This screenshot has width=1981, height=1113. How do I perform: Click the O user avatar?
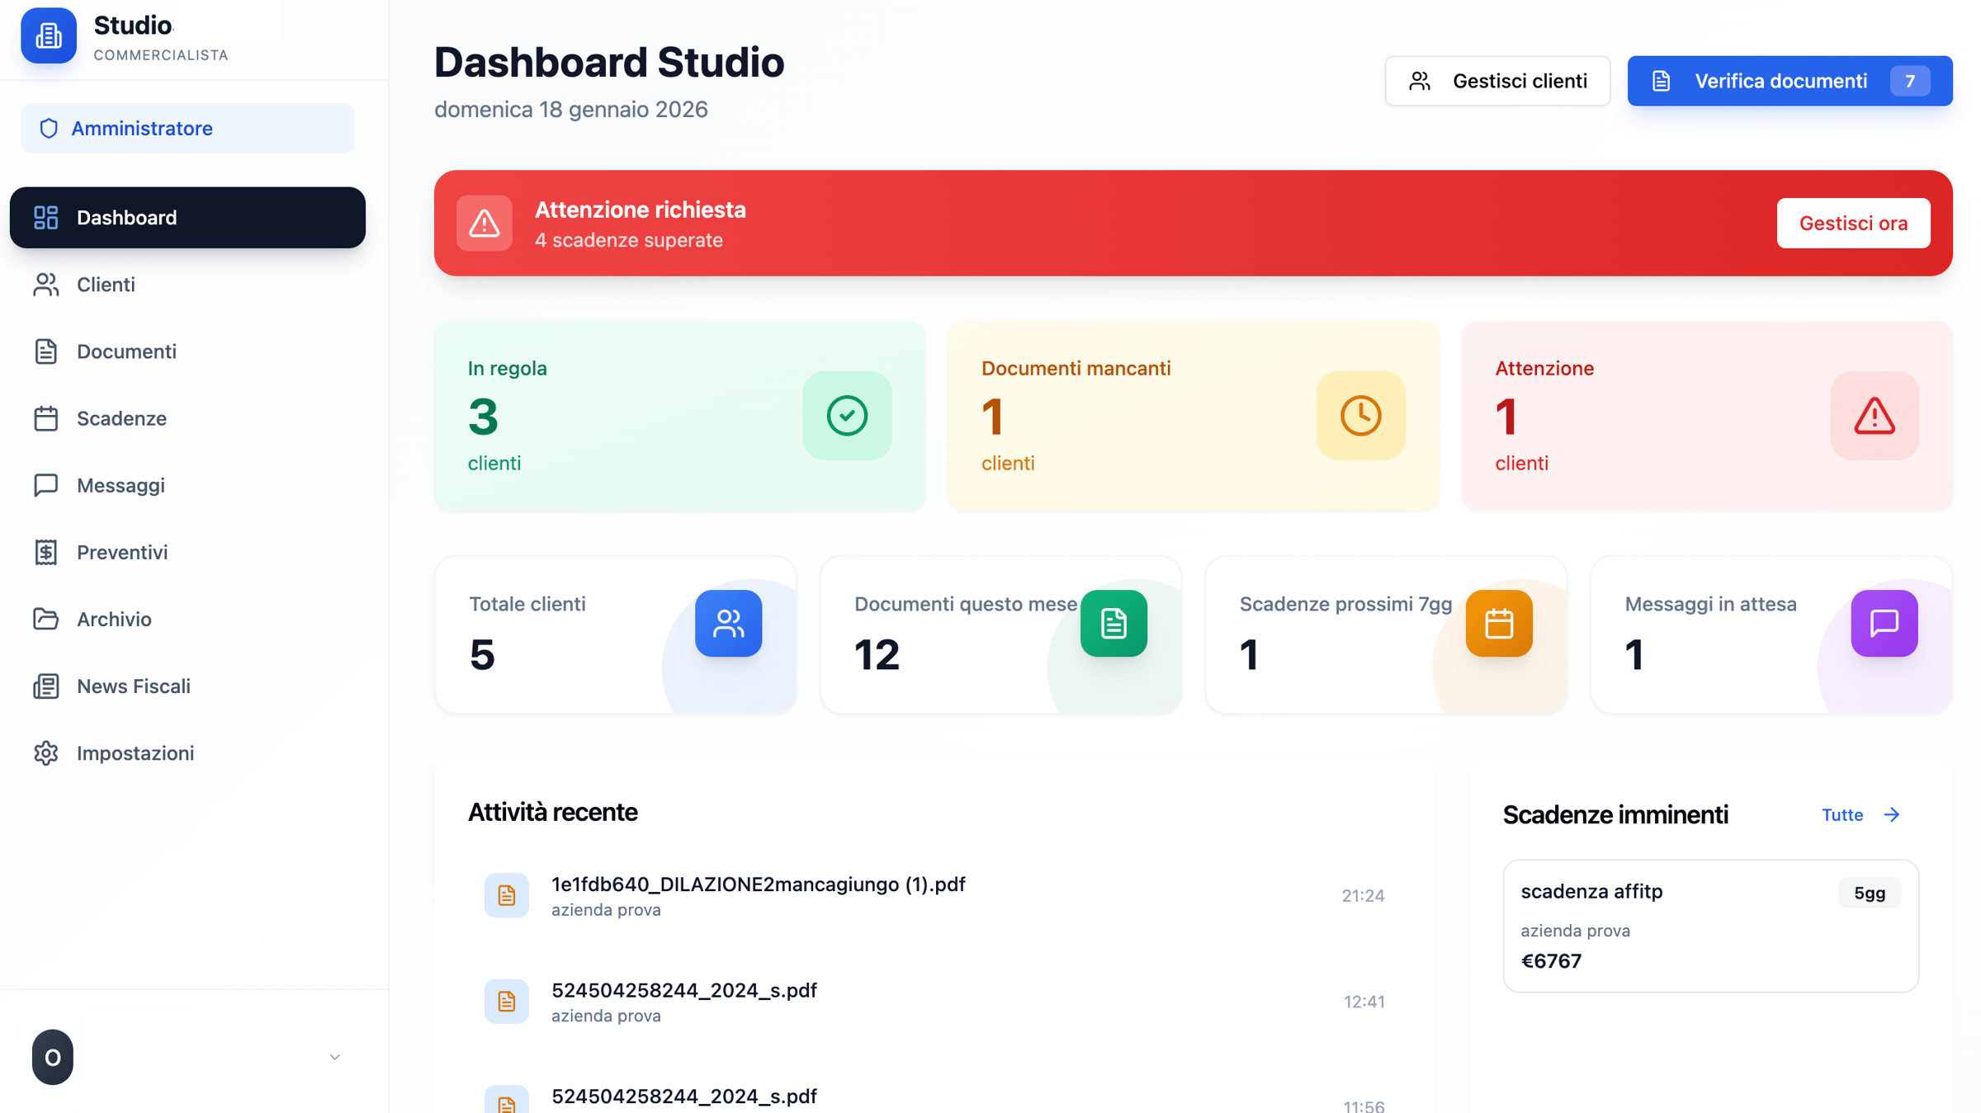click(53, 1057)
